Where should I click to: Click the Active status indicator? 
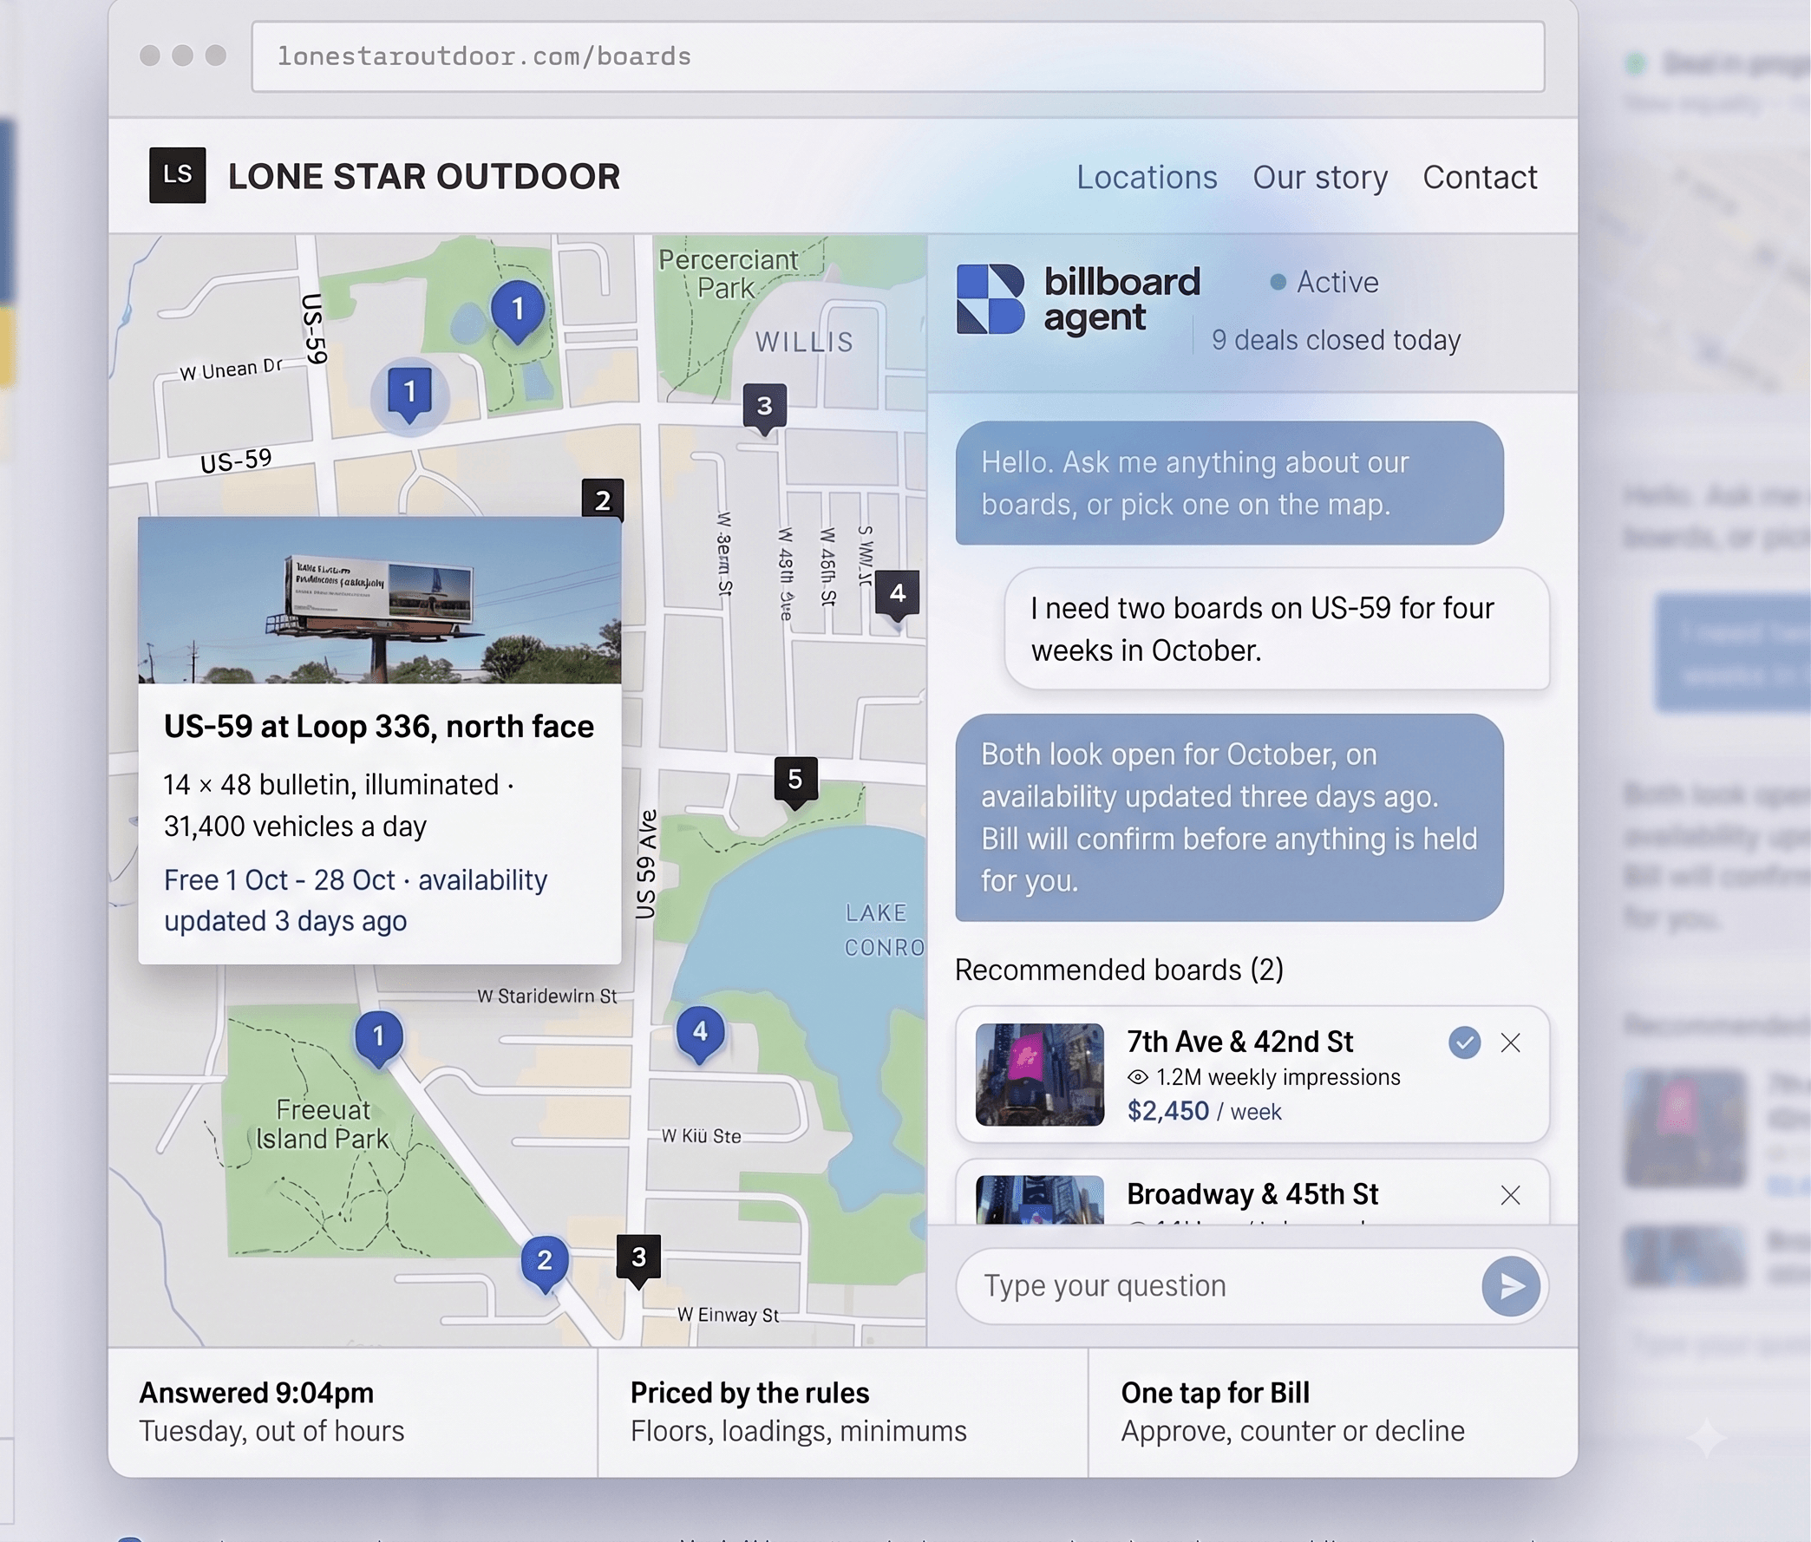coord(1324,283)
